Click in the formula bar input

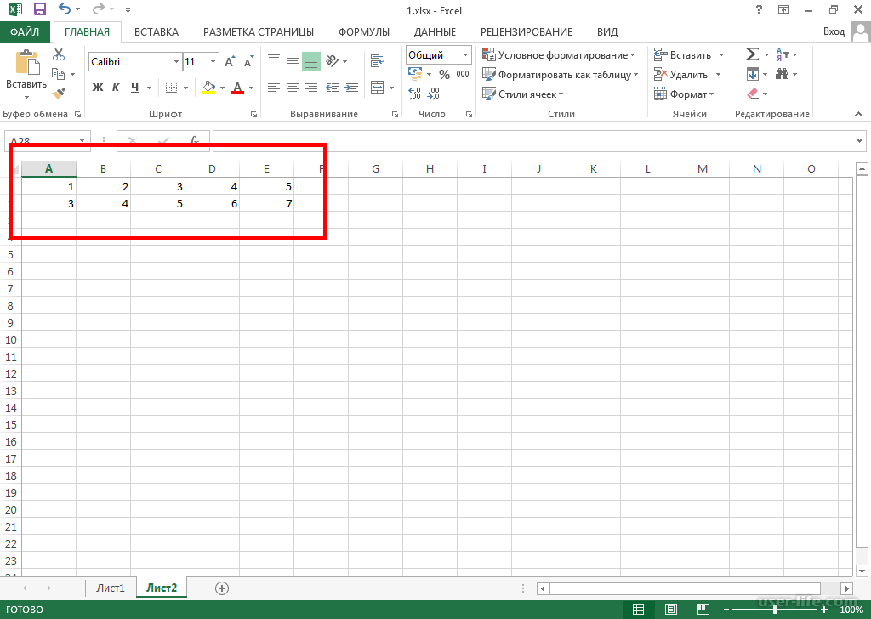pyautogui.click(x=533, y=141)
